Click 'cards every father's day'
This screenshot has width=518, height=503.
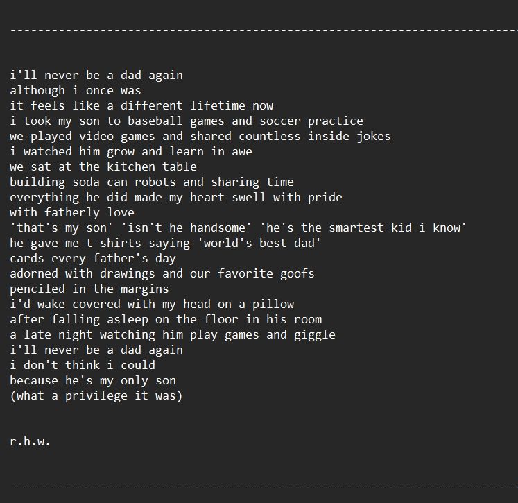coord(93,258)
